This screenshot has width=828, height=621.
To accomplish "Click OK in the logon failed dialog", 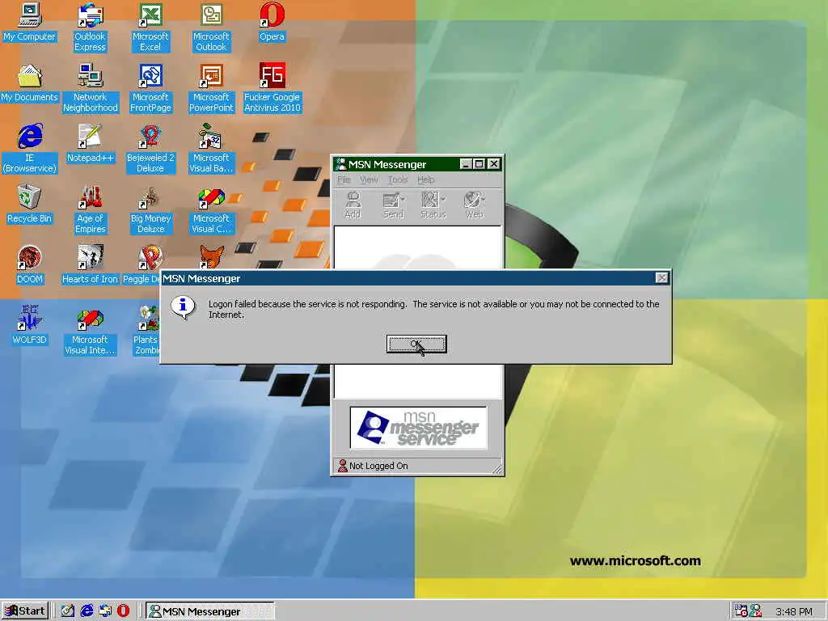I will click(x=416, y=344).
